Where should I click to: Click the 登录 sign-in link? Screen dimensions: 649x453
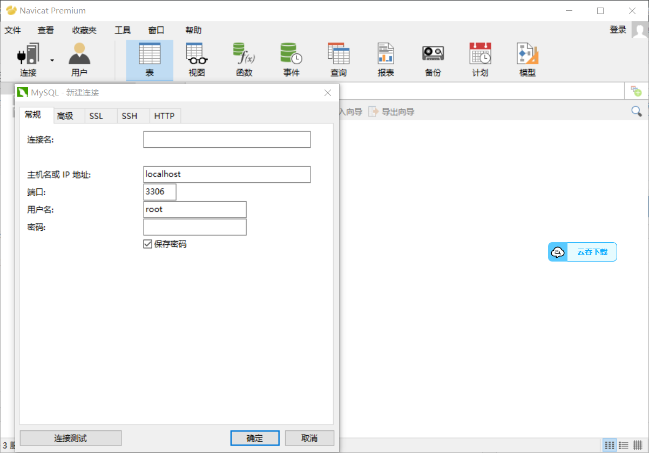[x=618, y=30]
